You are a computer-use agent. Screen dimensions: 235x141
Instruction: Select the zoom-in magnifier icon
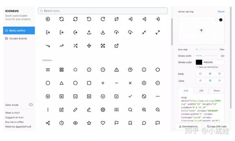(x=144, y=110)
